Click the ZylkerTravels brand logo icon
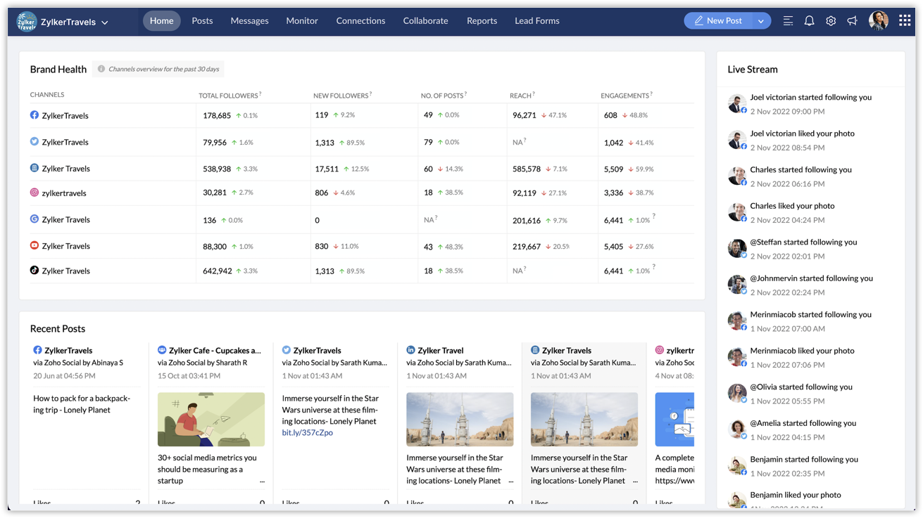The image size is (923, 518). (x=27, y=21)
